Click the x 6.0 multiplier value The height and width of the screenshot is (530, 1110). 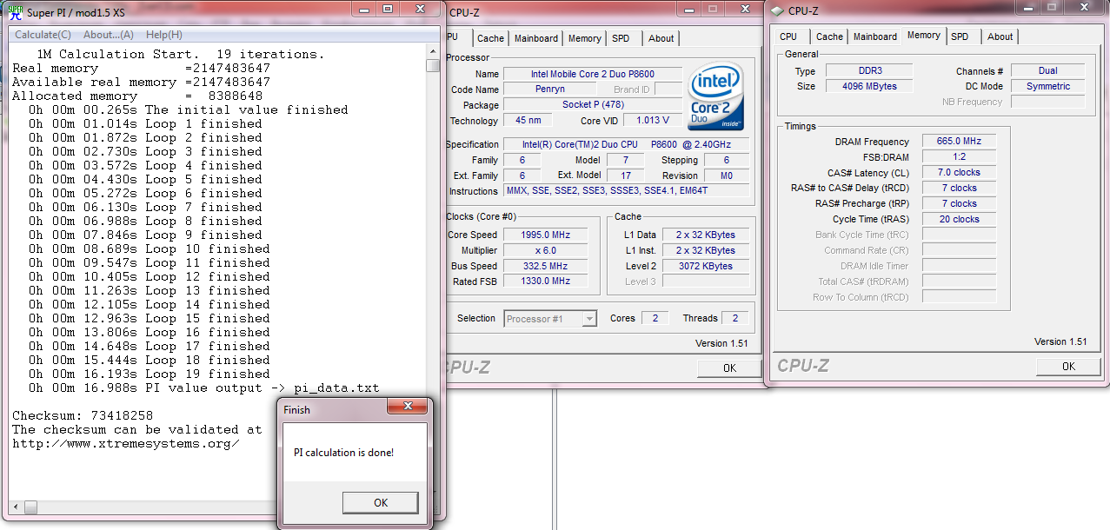point(545,250)
